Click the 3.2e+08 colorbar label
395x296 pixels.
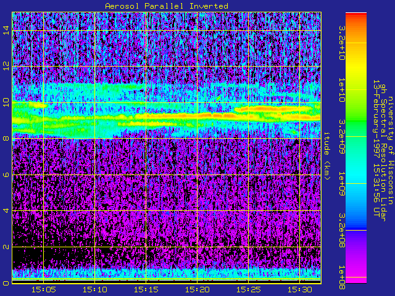click(341, 230)
